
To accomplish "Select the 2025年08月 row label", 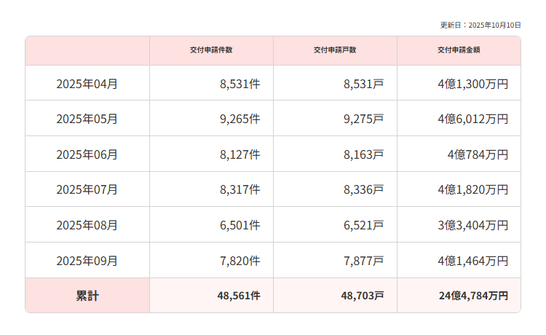I will pos(87,225).
